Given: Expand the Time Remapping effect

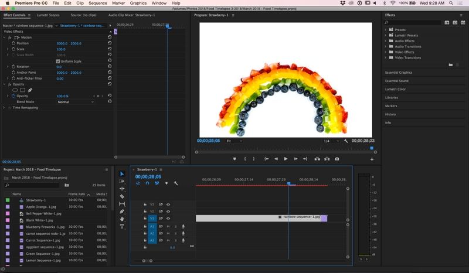Looking at the screenshot, I should [x=4, y=108].
